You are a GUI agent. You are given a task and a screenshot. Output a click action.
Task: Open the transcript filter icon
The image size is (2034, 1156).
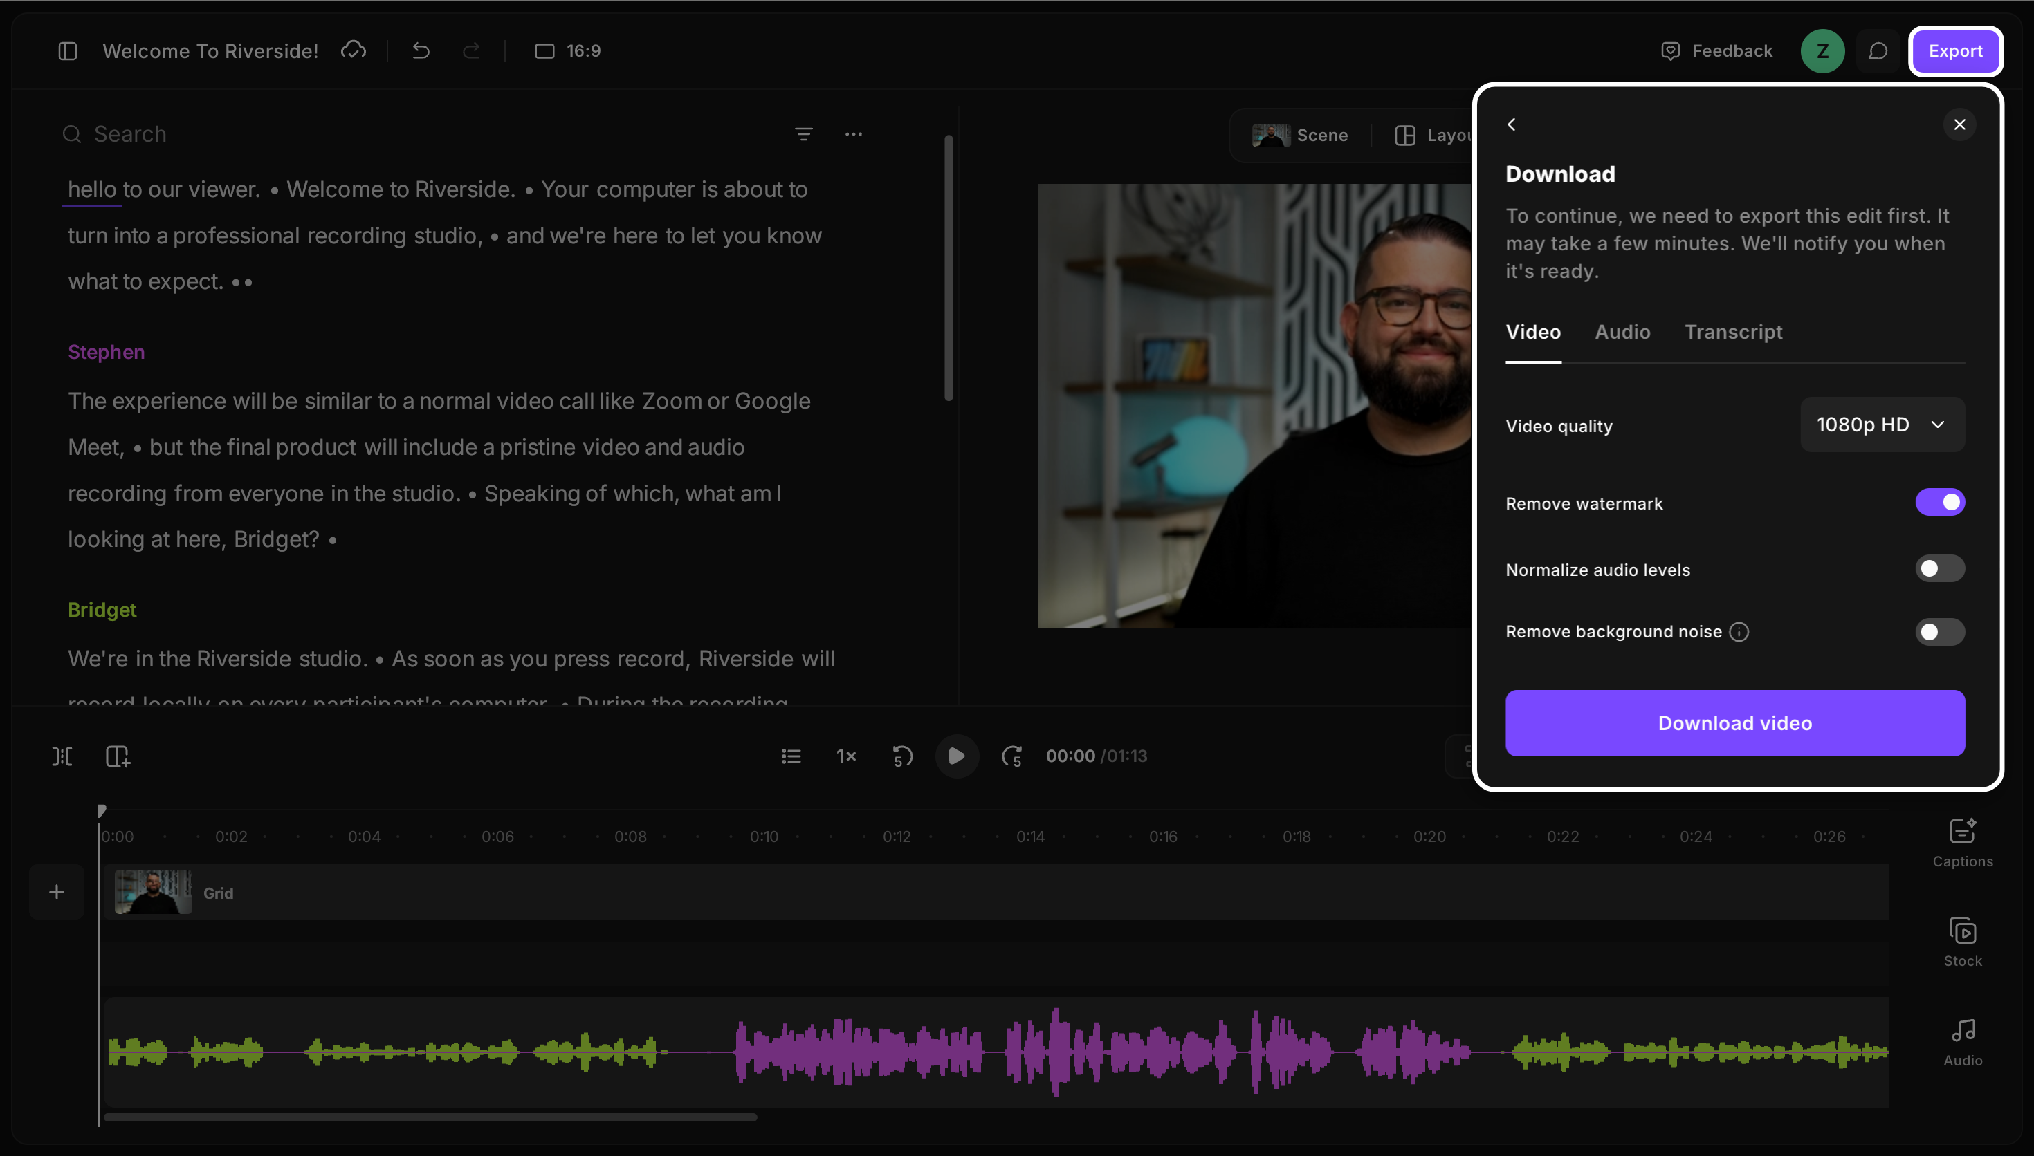point(804,134)
